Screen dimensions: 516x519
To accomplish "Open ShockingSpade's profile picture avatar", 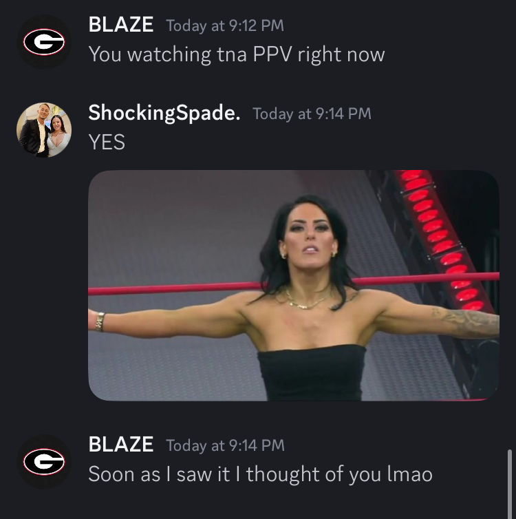I will click(44, 129).
